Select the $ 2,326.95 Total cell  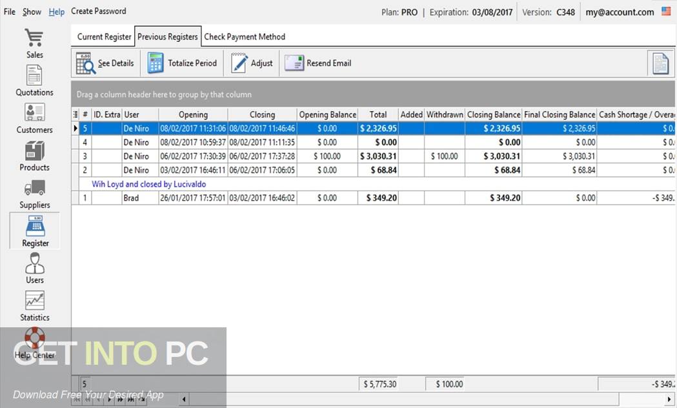coord(378,128)
